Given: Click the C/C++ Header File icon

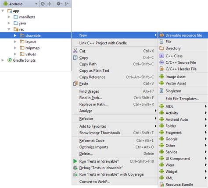Looking at the screenshot, I should (x=161, y=69).
